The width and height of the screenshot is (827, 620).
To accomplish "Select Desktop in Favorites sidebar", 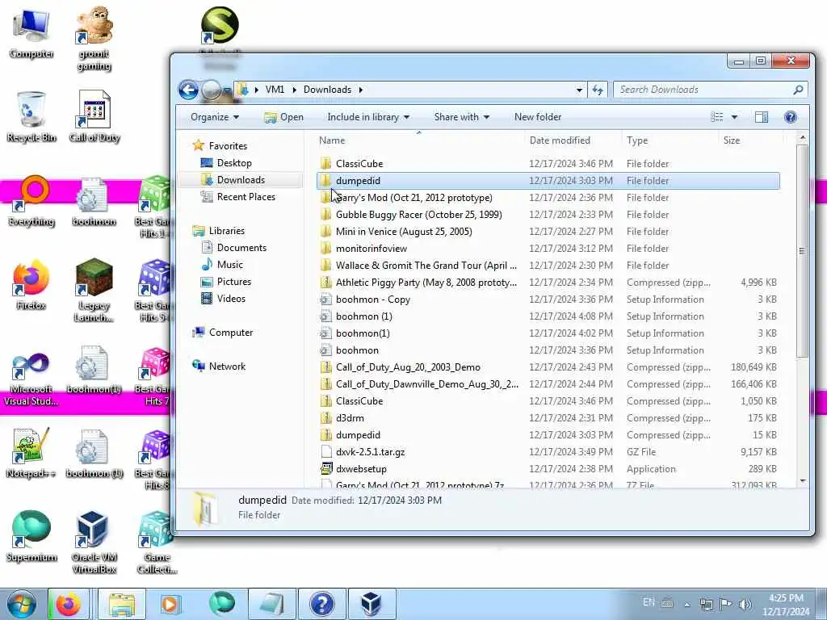I will pos(234,163).
